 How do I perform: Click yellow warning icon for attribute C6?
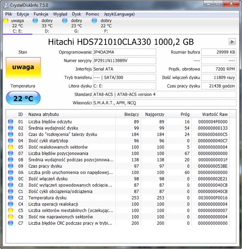(11, 217)
